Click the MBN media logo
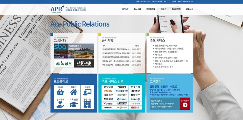 coord(108,91)
